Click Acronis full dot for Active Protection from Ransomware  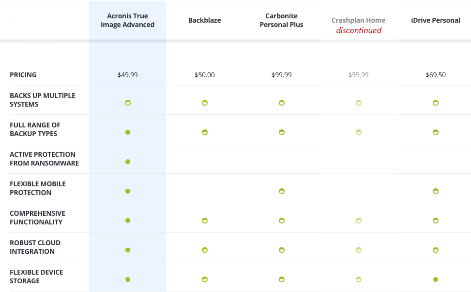pyautogui.click(x=128, y=162)
